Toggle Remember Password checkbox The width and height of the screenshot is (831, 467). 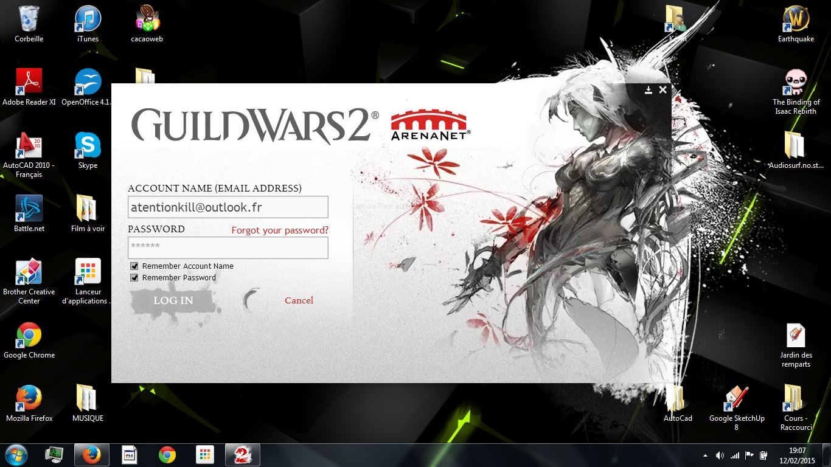coord(134,277)
